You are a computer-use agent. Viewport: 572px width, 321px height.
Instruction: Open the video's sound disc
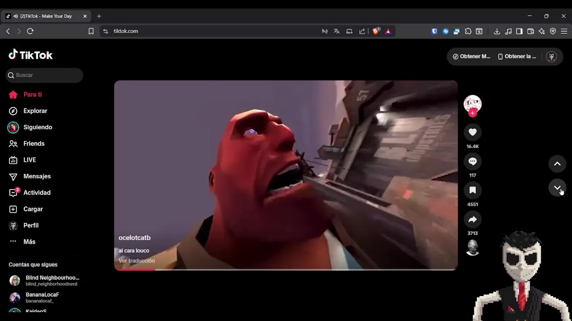(x=472, y=247)
